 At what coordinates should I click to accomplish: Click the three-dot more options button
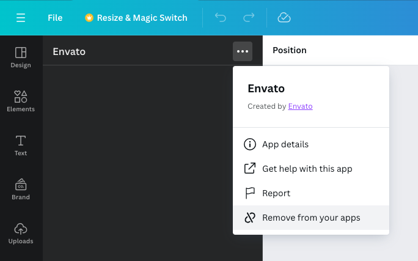pos(243,51)
